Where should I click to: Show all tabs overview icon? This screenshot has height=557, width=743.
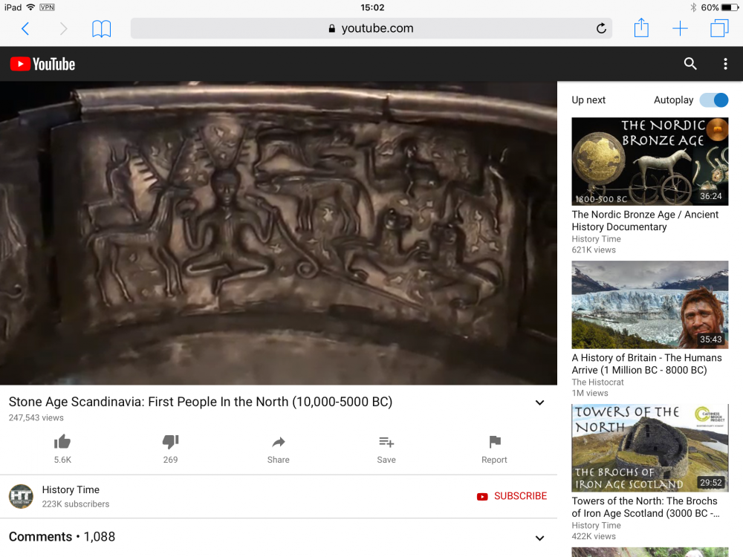[x=718, y=28]
